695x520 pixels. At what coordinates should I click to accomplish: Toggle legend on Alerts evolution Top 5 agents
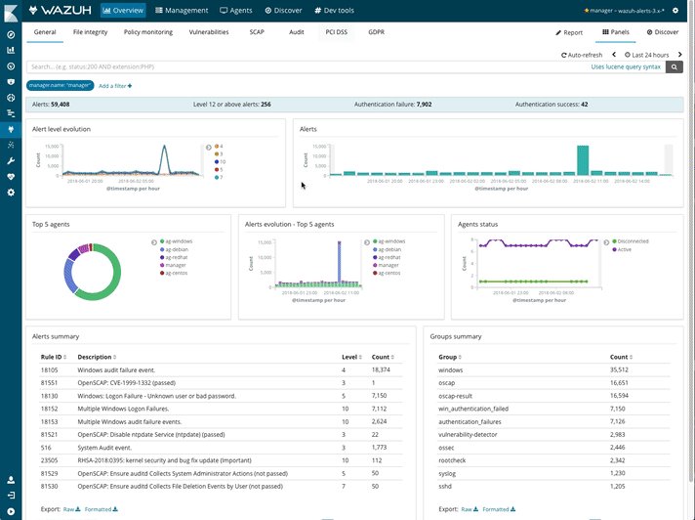367,242
